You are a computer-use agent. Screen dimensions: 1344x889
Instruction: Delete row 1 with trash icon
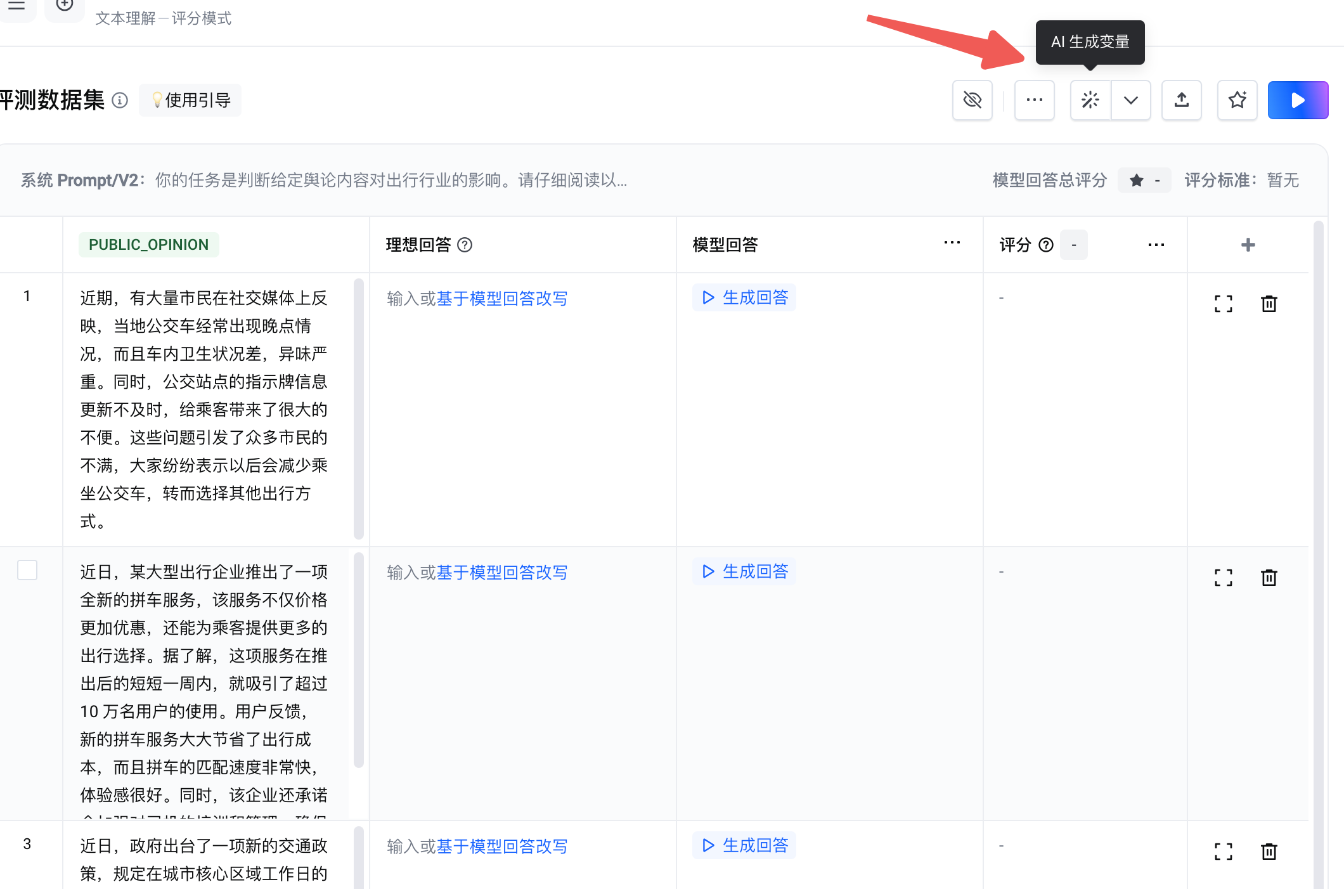(x=1269, y=304)
